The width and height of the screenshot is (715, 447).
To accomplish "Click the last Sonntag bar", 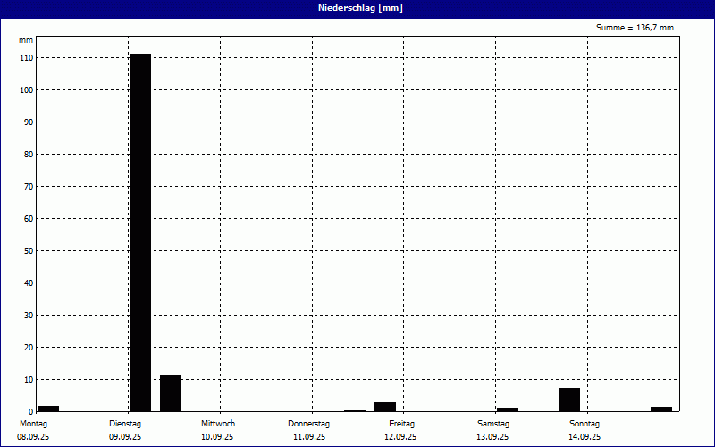I will pyautogui.click(x=661, y=409).
